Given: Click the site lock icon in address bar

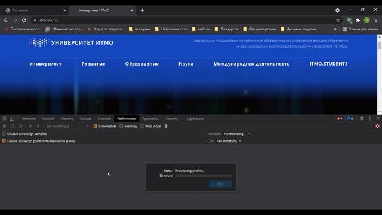Looking at the screenshot, I should pos(35,20).
